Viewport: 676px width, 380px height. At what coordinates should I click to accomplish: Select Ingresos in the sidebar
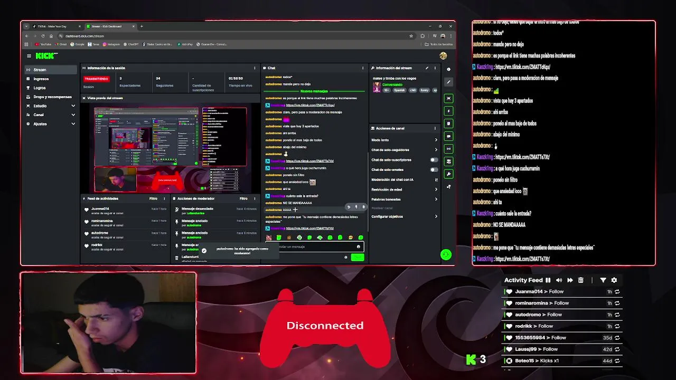click(x=51, y=79)
